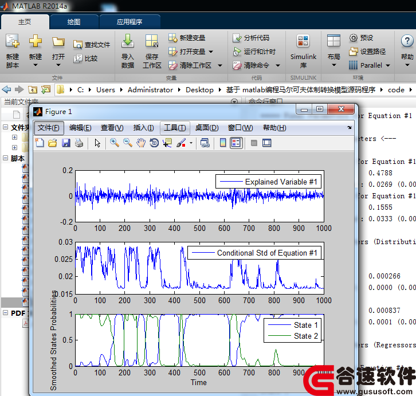Click the Forward arrow in address bar
Screen dimensions: 416x396
coord(19,90)
